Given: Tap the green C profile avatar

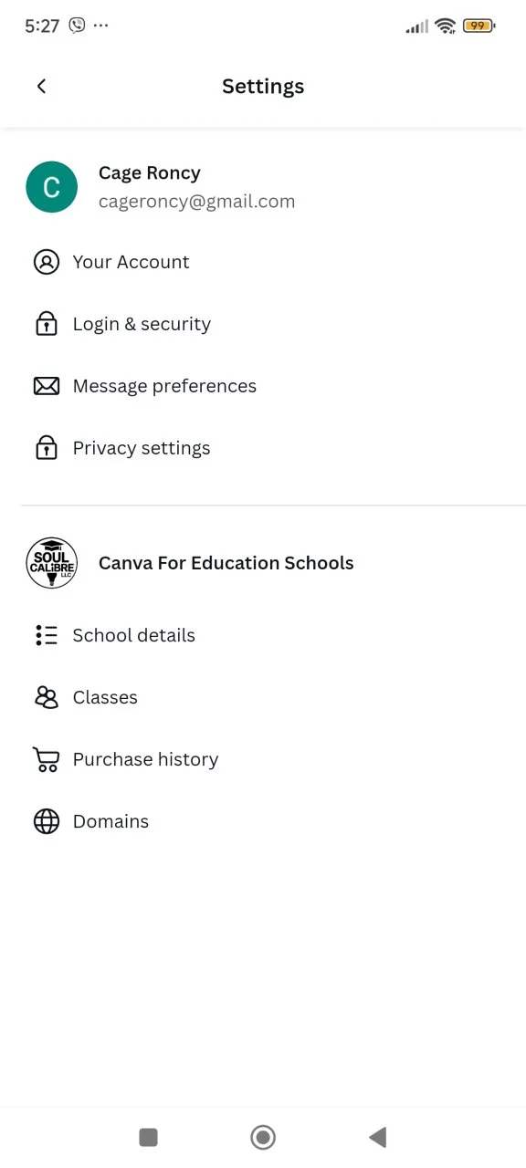Looking at the screenshot, I should tap(52, 187).
